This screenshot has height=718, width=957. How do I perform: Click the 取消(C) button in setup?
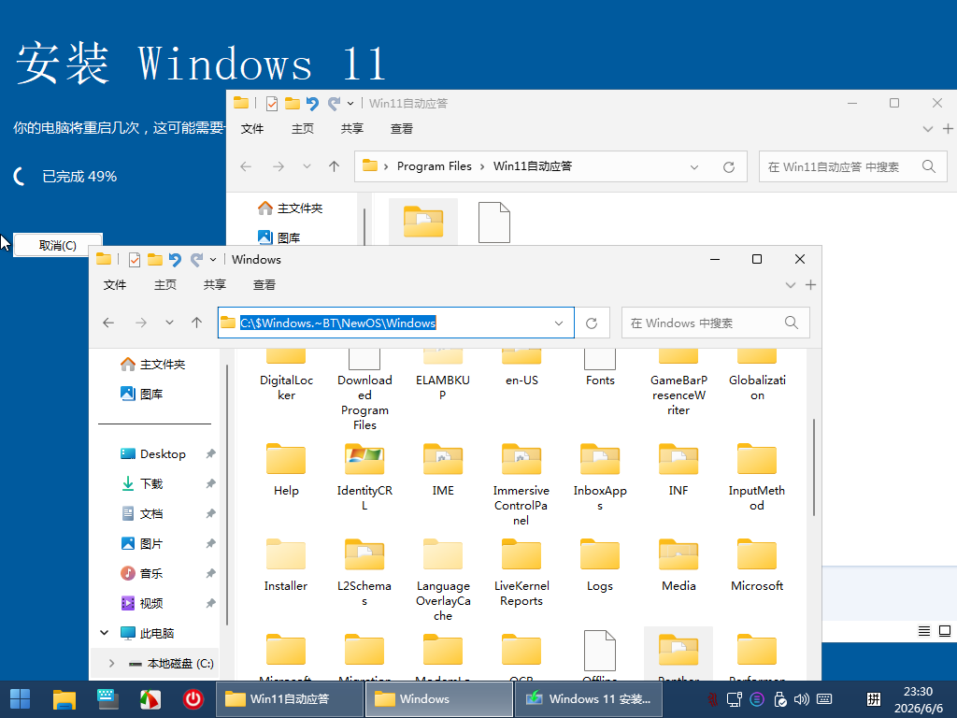[57, 245]
